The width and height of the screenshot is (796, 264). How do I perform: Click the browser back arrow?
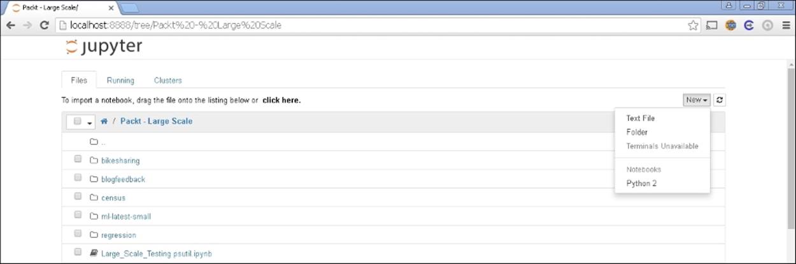pyautogui.click(x=11, y=25)
